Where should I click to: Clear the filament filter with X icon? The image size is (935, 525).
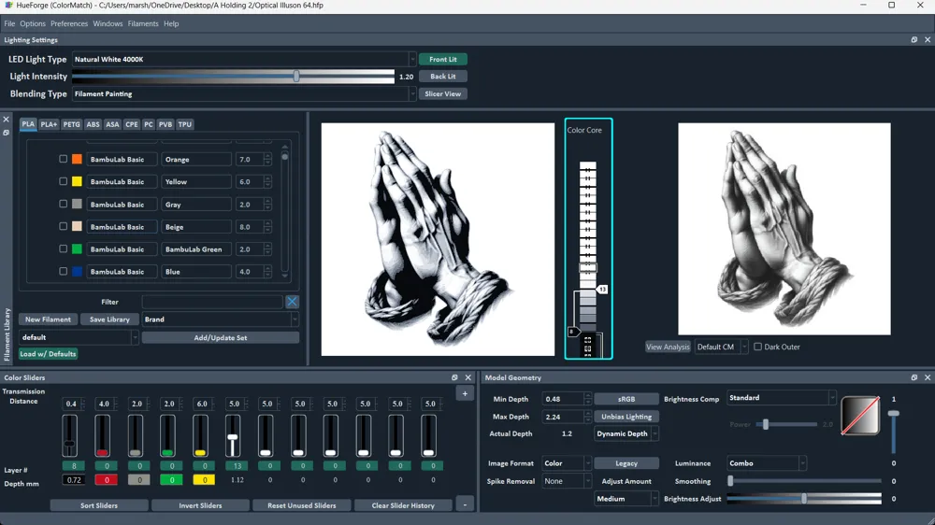pyautogui.click(x=292, y=302)
